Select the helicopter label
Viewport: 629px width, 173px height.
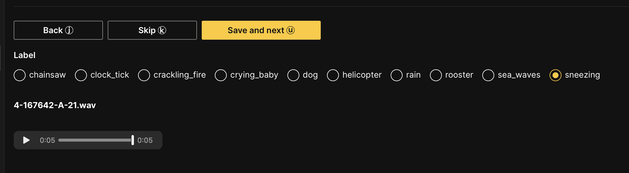point(333,75)
